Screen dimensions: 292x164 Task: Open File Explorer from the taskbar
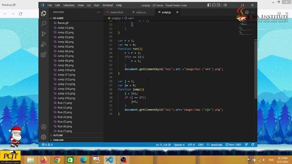coord(31,160)
